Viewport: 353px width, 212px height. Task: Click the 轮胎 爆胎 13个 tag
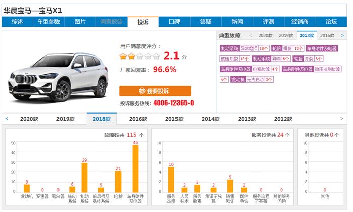(x=288, y=48)
